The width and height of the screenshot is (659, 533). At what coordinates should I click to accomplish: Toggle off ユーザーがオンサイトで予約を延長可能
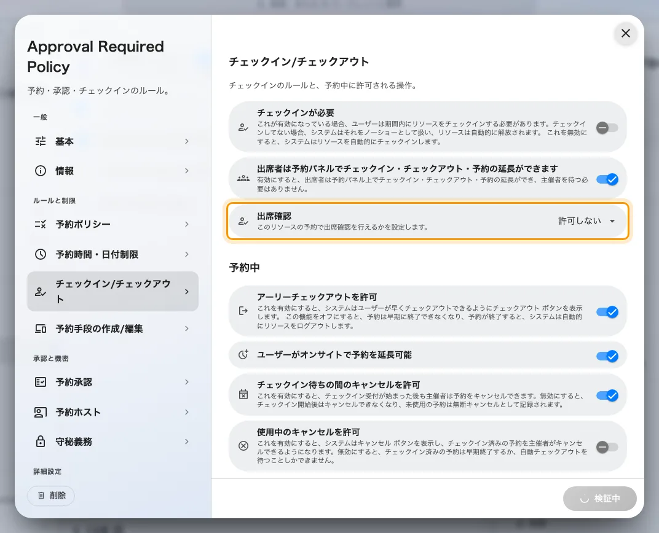[607, 356]
